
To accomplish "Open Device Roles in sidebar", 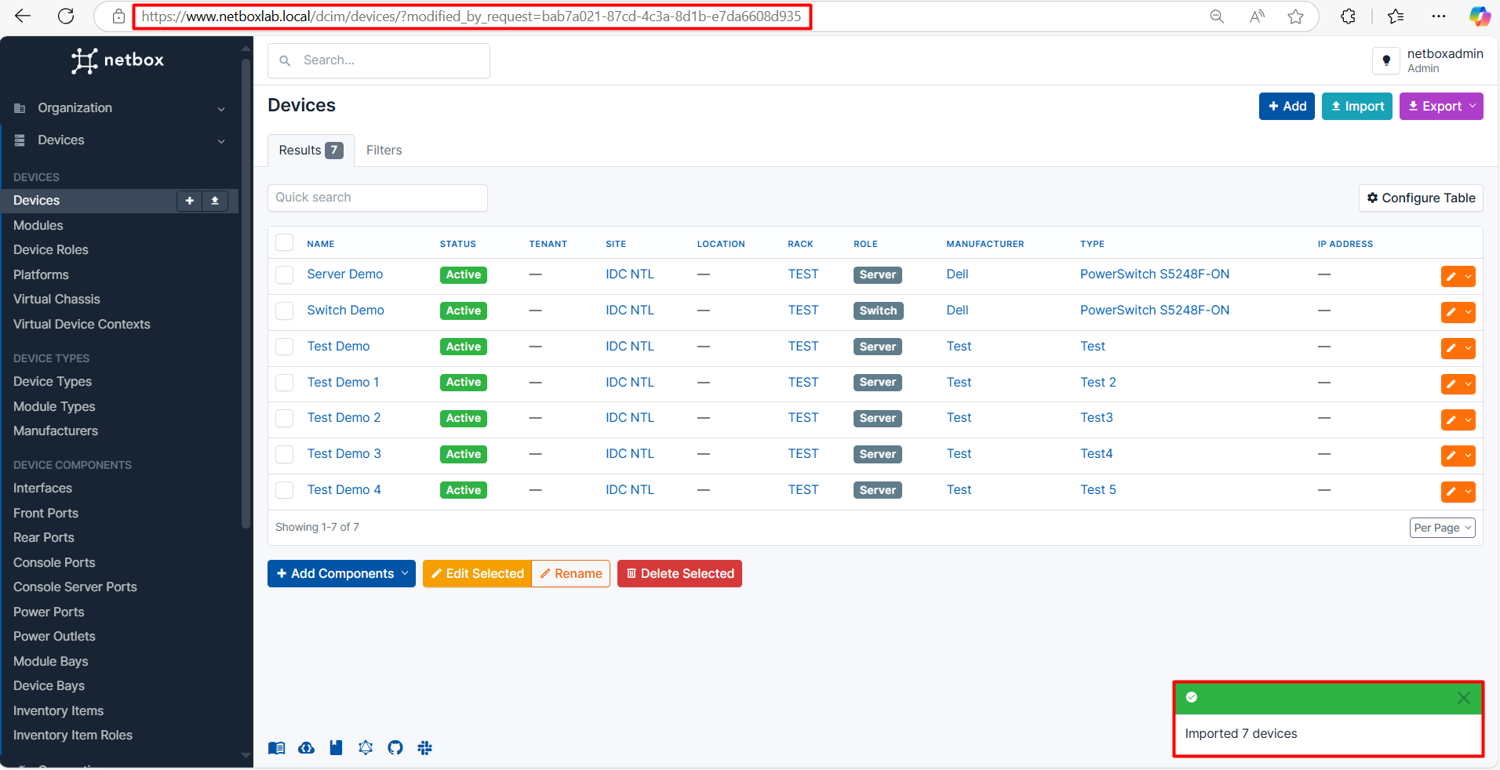I will click(51, 250).
